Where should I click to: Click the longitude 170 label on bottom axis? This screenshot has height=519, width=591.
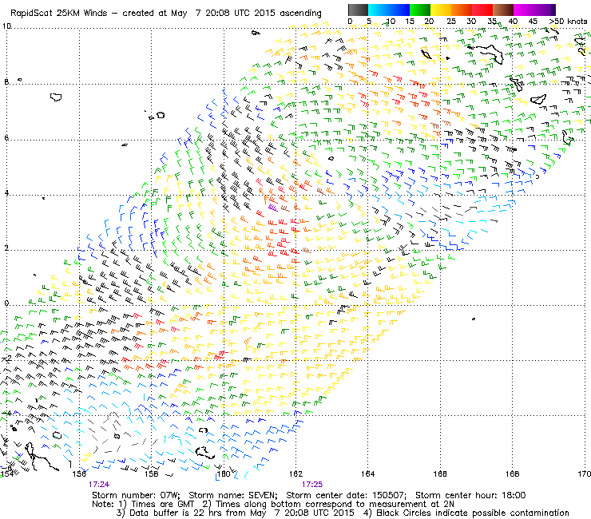tap(585, 474)
